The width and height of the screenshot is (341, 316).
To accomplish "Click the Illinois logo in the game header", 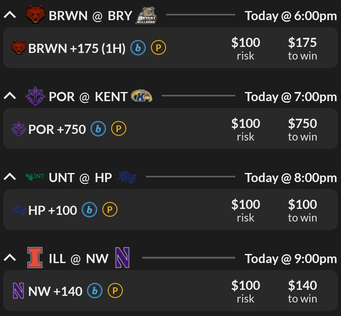I will [x=35, y=258].
